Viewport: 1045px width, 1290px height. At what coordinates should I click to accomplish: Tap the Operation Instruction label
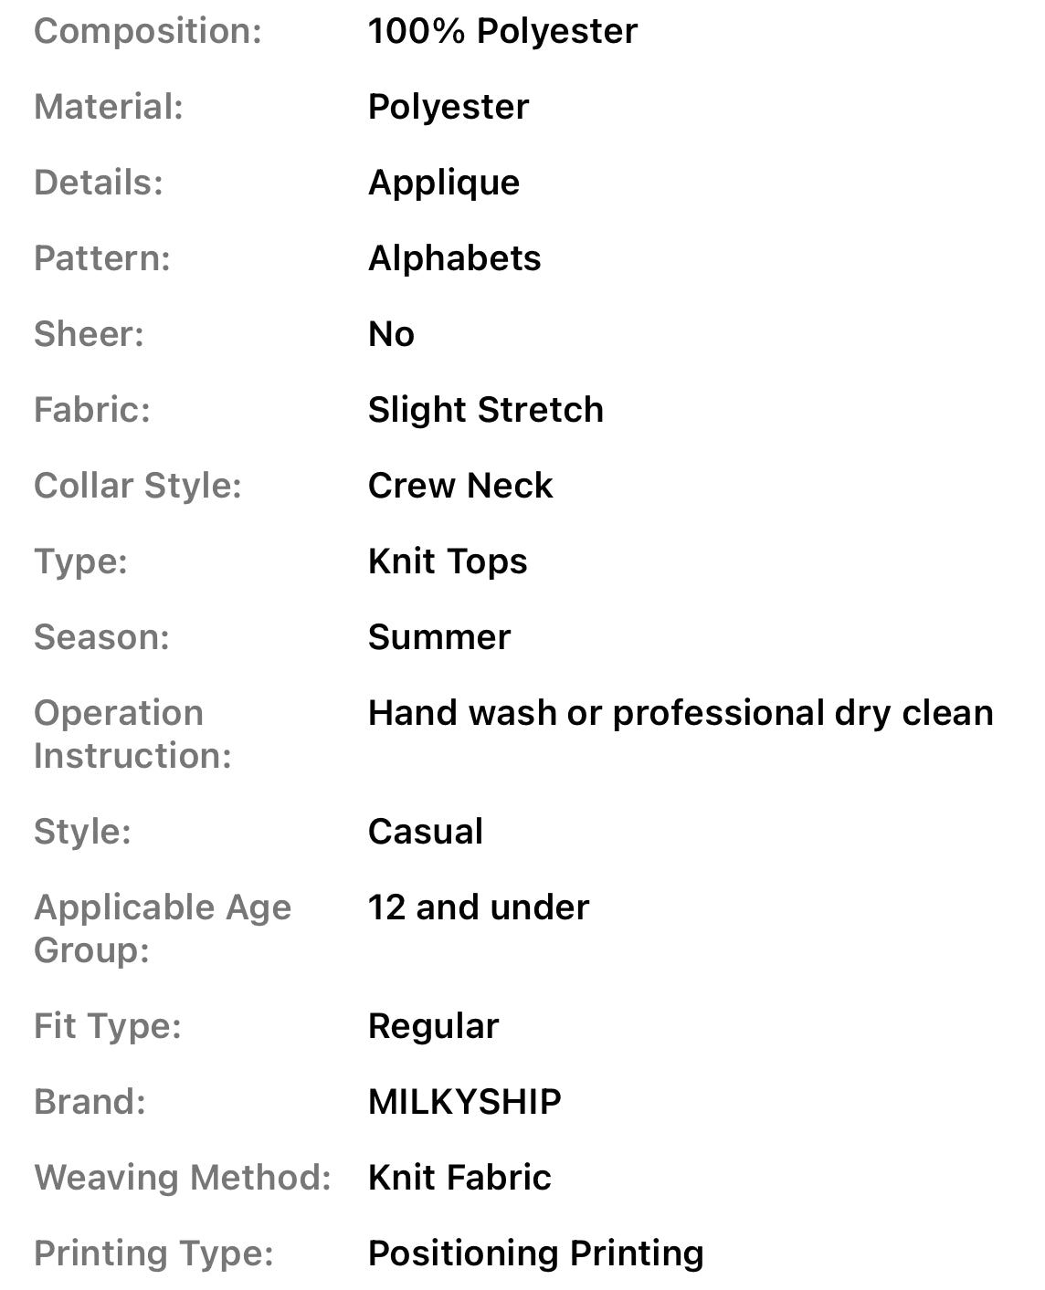pyautogui.click(x=132, y=734)
